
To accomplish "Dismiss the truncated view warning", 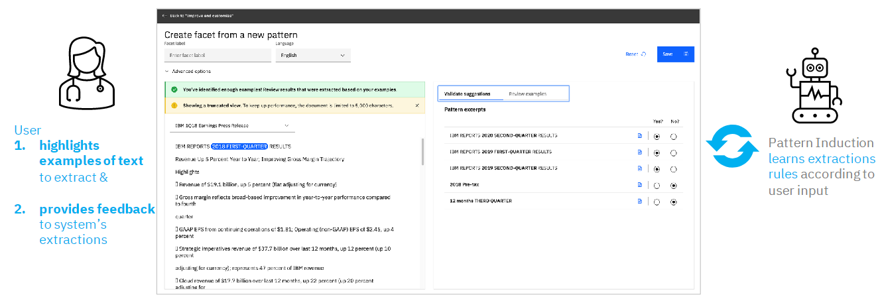I will [417, 105].
